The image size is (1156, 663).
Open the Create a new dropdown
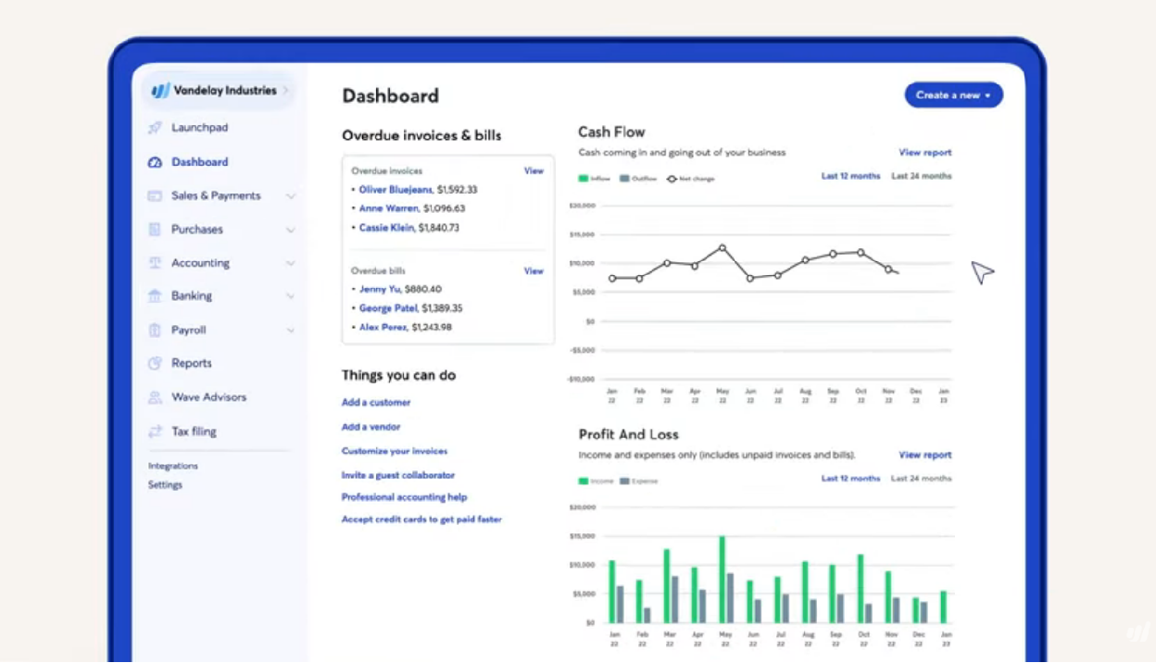tap(953, 95)
